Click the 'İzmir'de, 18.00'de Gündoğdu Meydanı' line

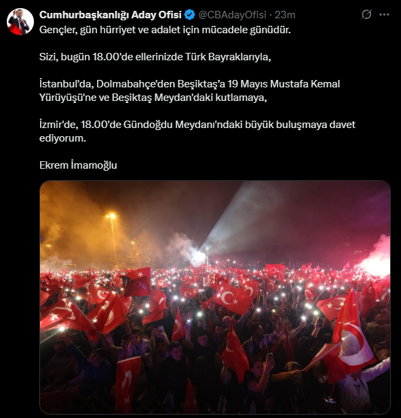point(197,125)
